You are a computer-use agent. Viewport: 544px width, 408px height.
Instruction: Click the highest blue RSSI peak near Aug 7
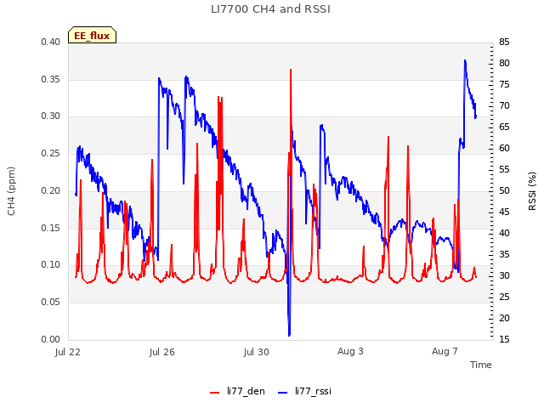point(465,60)
